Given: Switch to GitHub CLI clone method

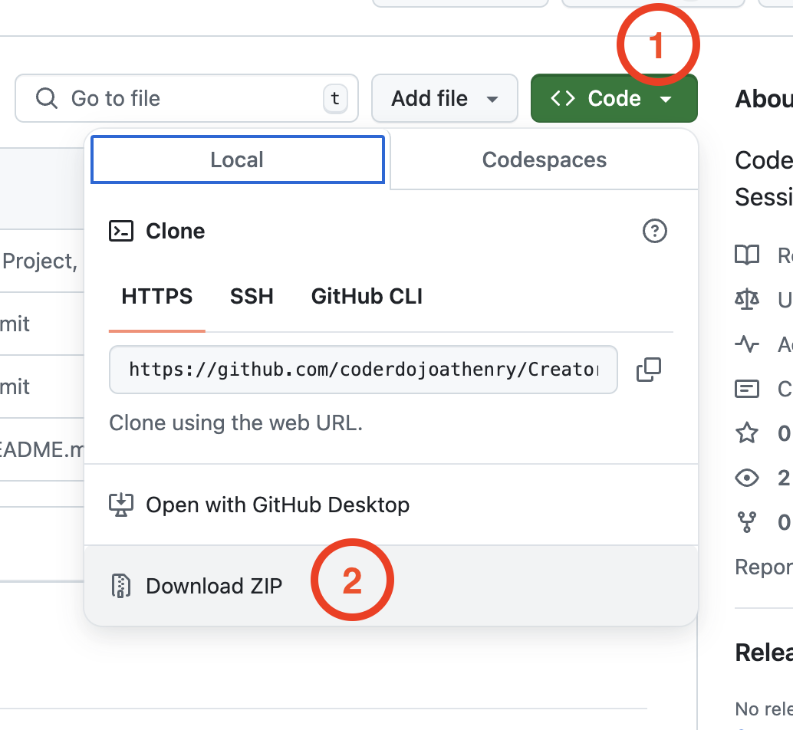Looking at the screenshot, I should coord(367,297).
